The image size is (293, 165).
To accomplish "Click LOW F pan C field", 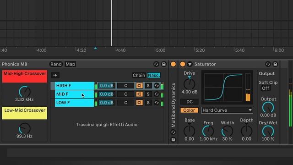I will [x=126, y=103].
